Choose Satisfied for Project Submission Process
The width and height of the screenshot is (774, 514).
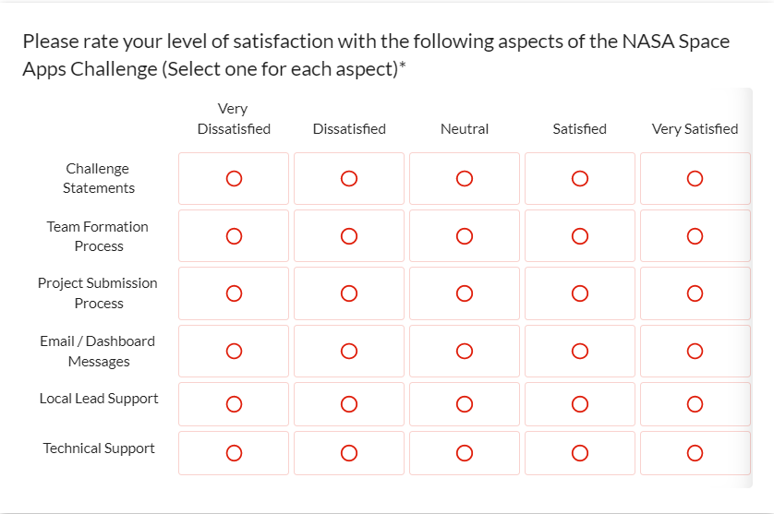(x=580, y=293)
